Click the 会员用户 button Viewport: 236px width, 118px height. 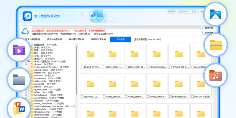(x=172, y=12)
